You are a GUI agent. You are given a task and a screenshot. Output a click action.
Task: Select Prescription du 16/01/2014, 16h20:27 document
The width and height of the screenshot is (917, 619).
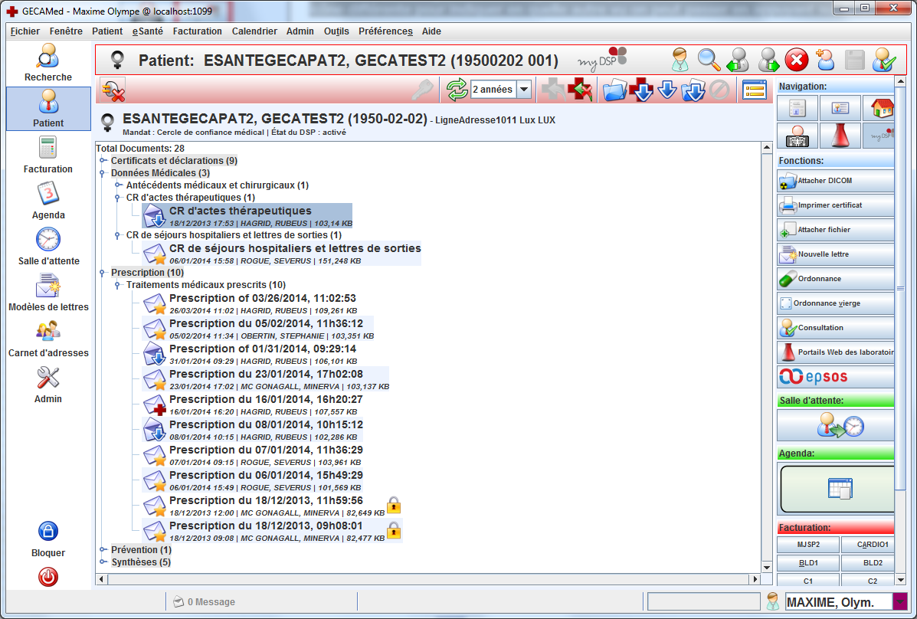[x=265, y=400]
